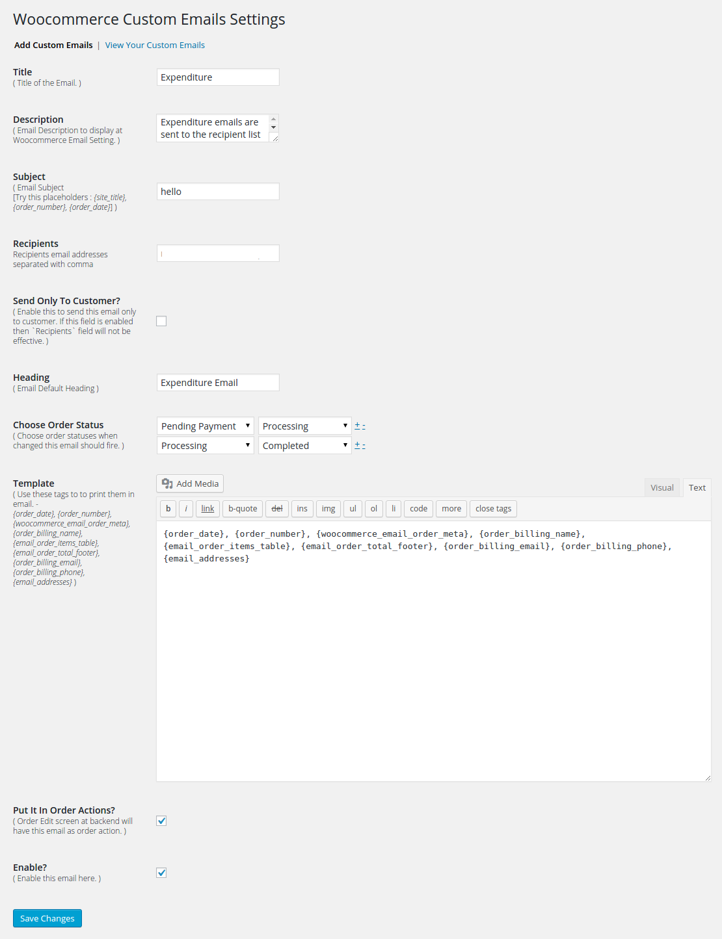Image resolution: width=722 pixels, height=939 pixels.
Task: Toggle Put It In Order Actions checkbox
Action: [x=161, y=821]
